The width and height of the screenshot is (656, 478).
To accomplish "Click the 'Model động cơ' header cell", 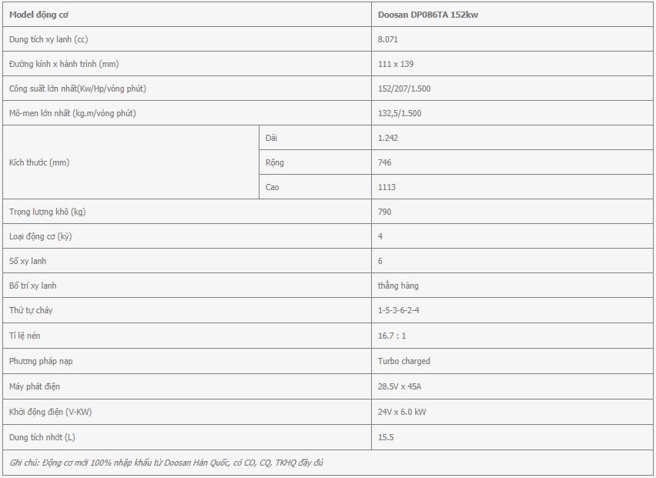I will click(187, 15).
